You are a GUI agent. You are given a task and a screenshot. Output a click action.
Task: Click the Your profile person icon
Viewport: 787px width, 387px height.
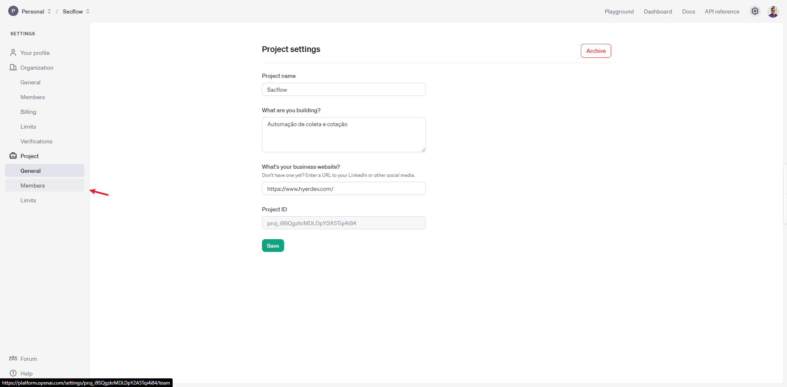tap(13, 52)
